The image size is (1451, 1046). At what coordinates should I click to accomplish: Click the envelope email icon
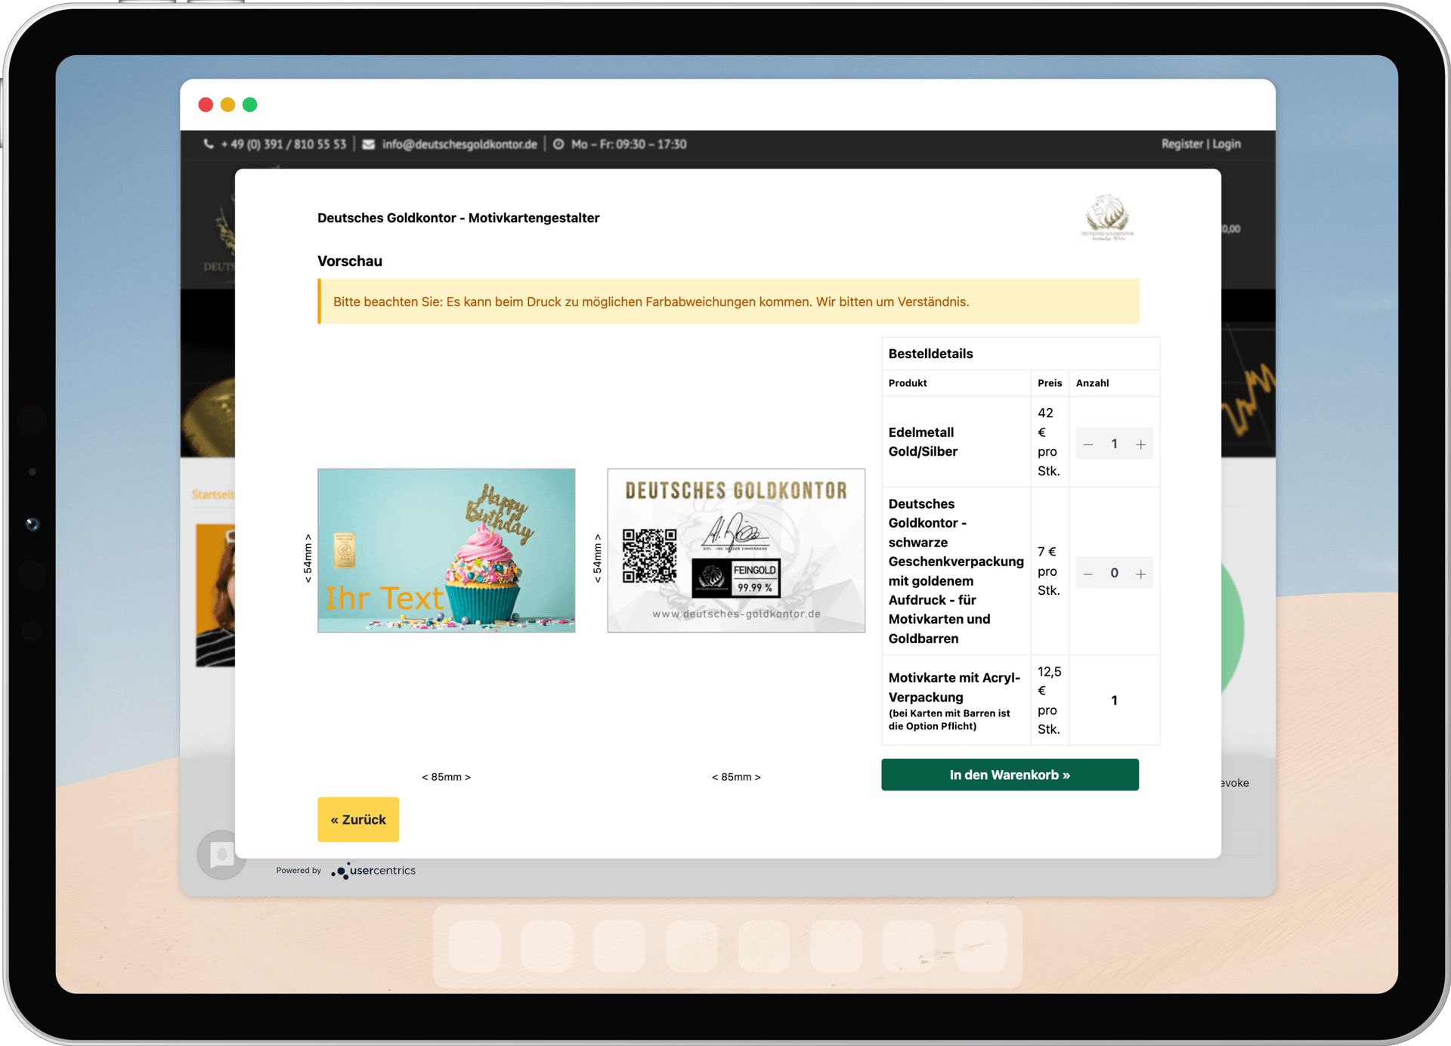[x=368, y=144]
